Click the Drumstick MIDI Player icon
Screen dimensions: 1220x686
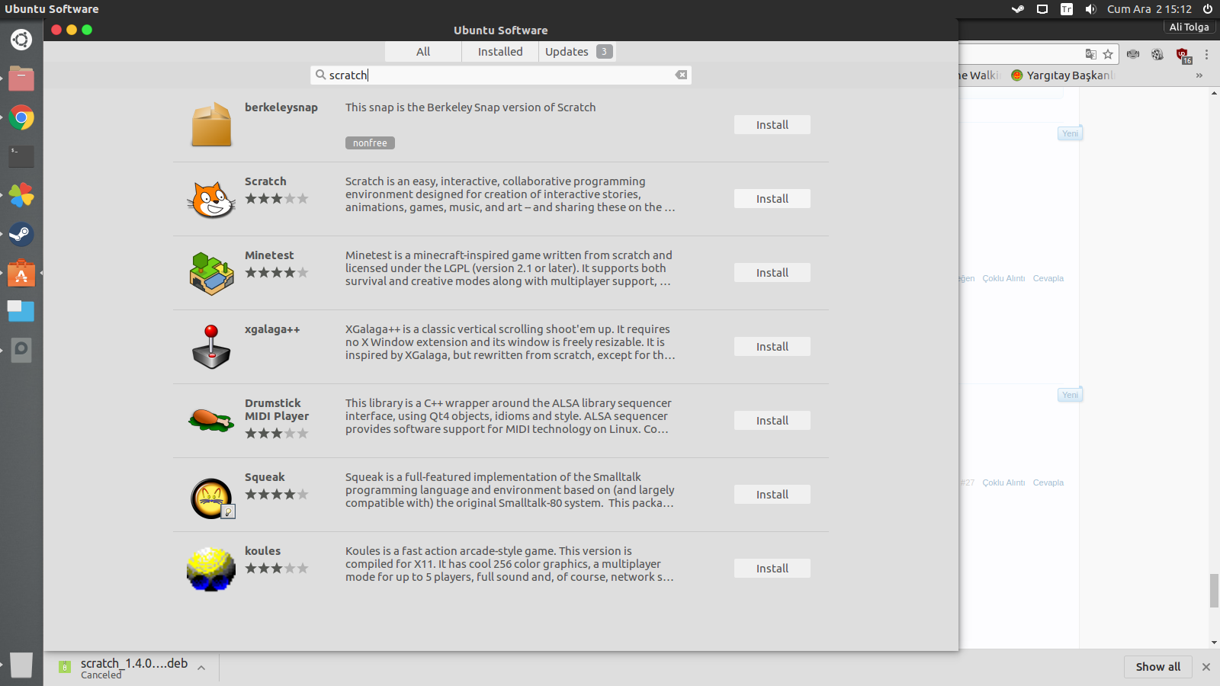pos(211,420)
